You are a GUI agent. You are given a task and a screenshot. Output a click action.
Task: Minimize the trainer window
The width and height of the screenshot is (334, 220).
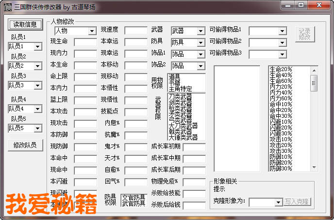coord(289,5)
